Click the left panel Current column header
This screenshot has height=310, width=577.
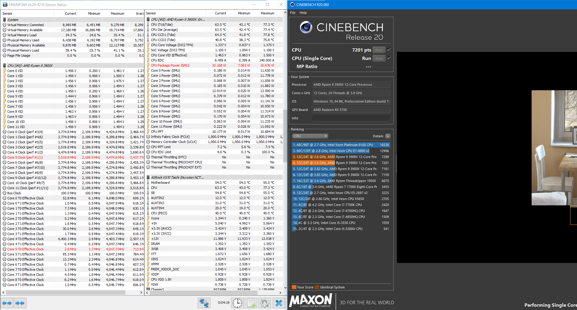(x=66, y=13)
